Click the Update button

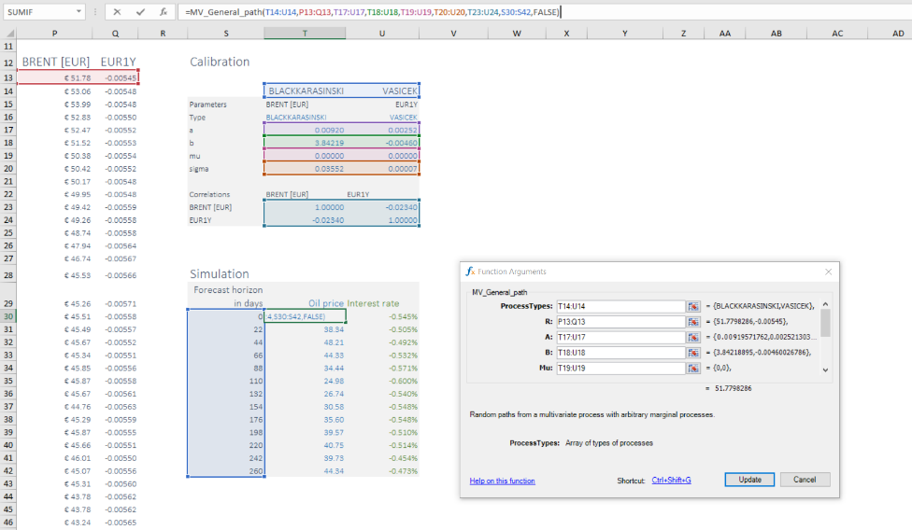[x=749, y=480]
